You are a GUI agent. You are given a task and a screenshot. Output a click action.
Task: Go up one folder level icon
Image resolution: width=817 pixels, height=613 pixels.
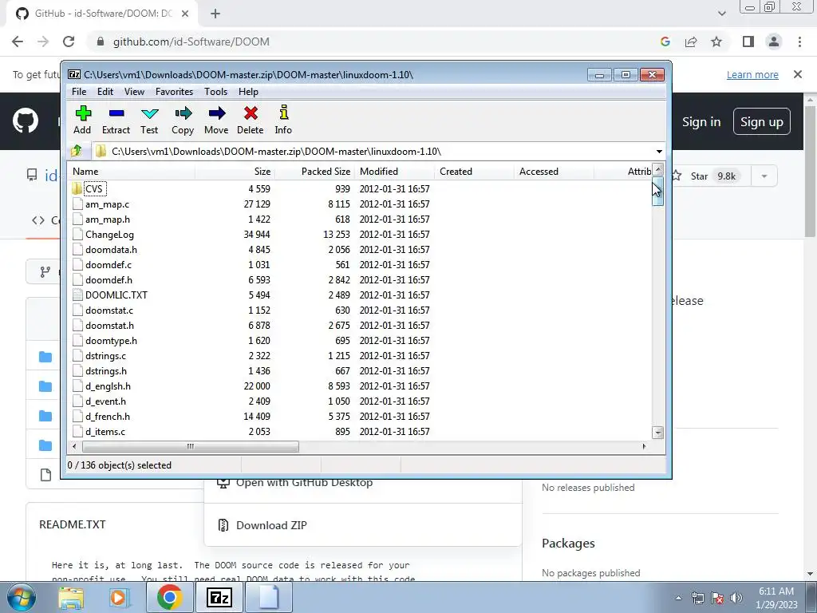click(77, 151)
